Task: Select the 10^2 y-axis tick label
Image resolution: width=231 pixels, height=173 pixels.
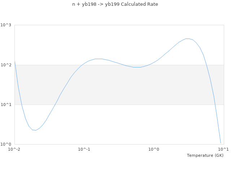Action: coord(6,65)
